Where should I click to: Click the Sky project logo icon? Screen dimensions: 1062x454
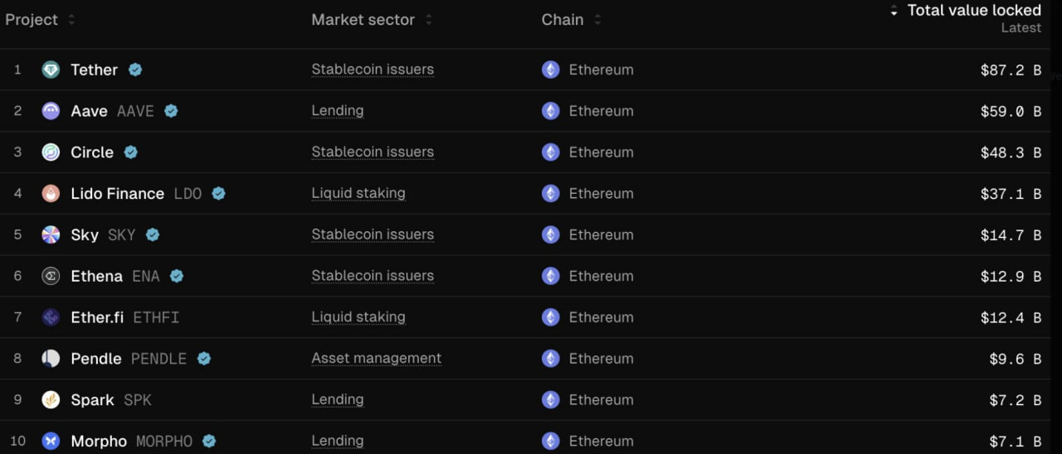coord(51,235)
